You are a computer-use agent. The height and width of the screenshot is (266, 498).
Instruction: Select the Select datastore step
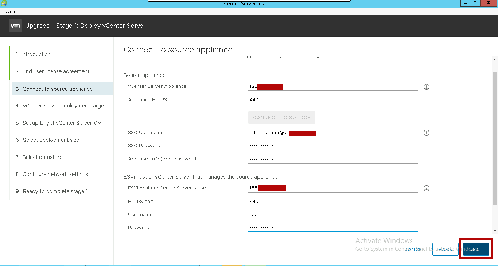tap(39, 157)
